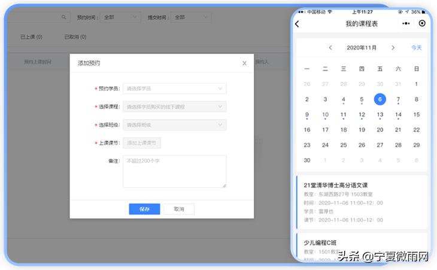The width and height of the screenshot is (437, 270).
Task: Click the 取消 button in the dialog
Action: click(x=179, y=209)
